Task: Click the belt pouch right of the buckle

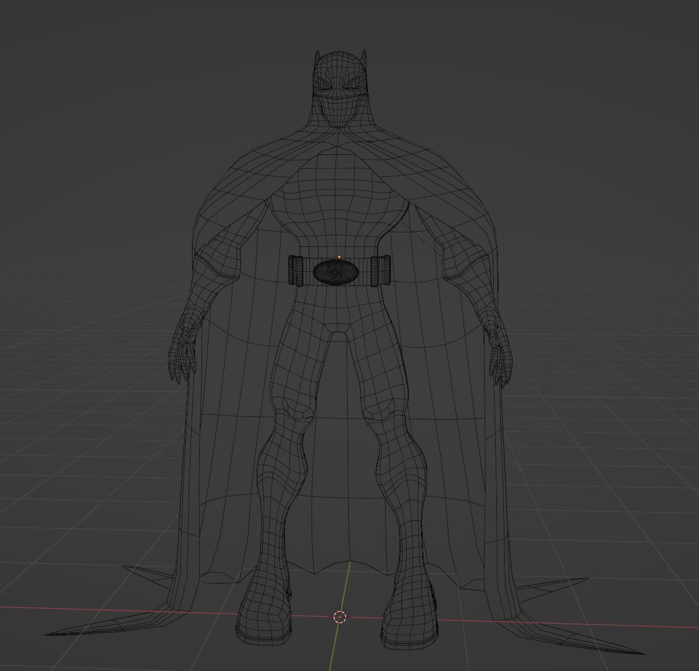Action: (380, 270)
